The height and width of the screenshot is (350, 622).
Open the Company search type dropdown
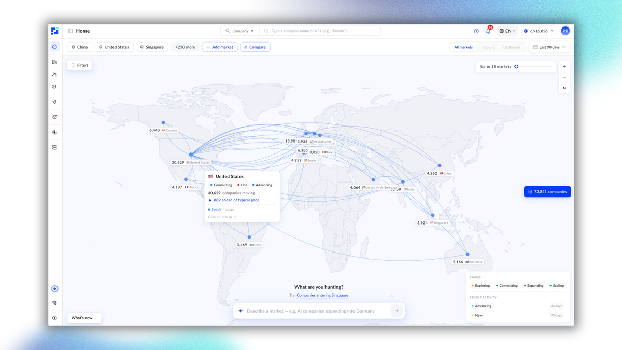tap(239, 31)
